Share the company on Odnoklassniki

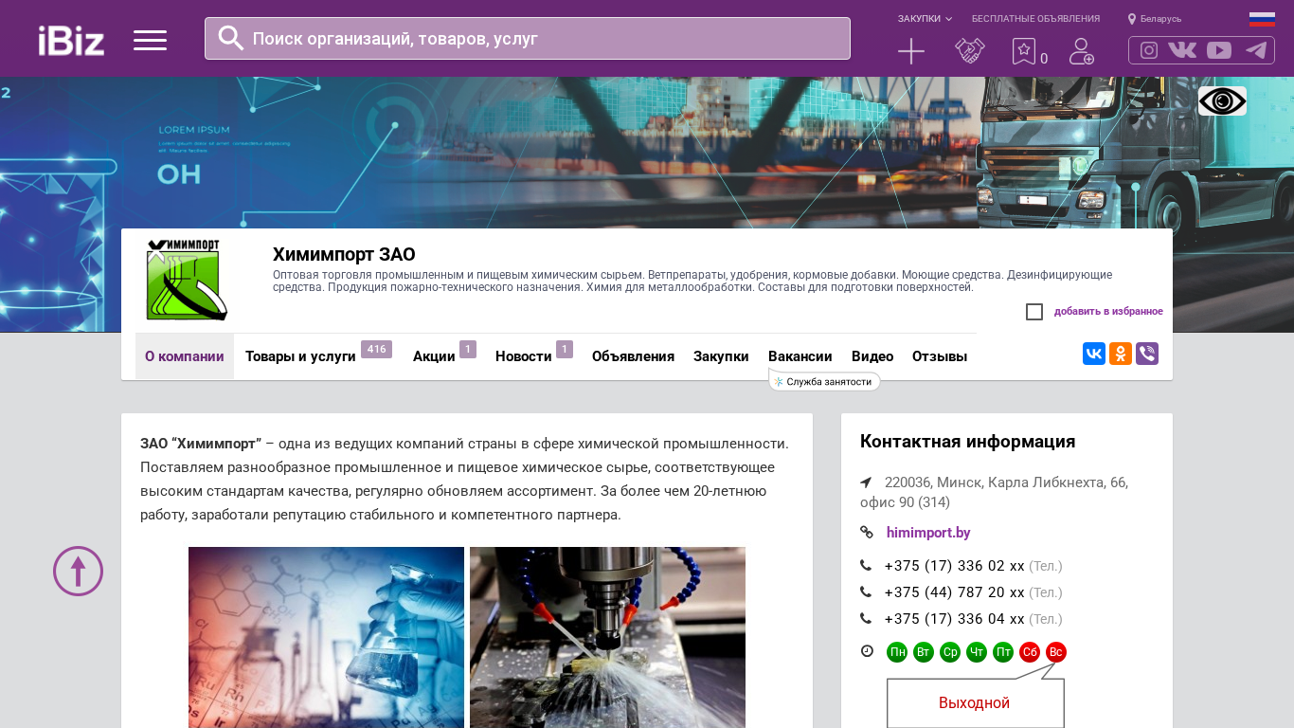click(1121, 354)
